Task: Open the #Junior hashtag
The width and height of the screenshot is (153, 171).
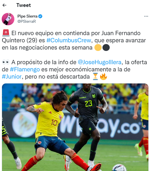Action: 12,77
